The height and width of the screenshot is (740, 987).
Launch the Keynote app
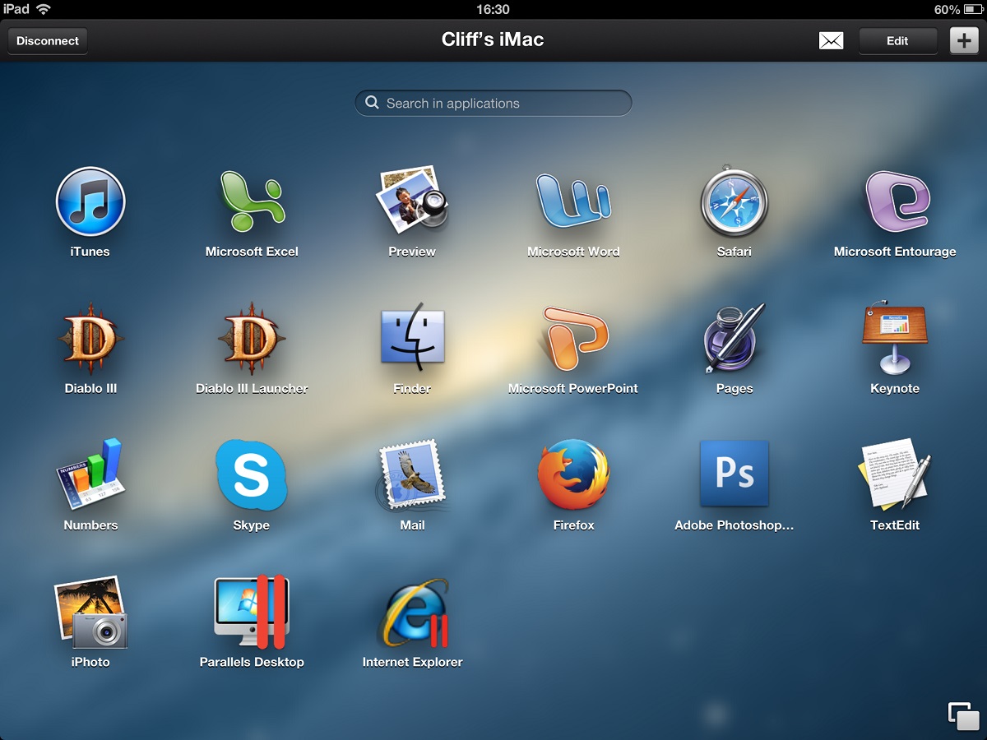(895, 338)
